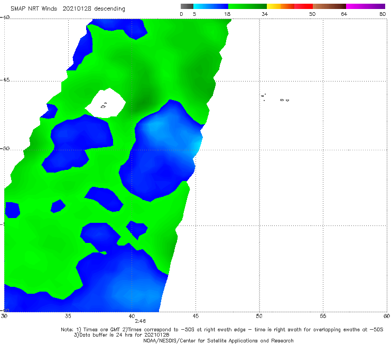Click the magenta-purple segment of the color bar

point(365,6)
